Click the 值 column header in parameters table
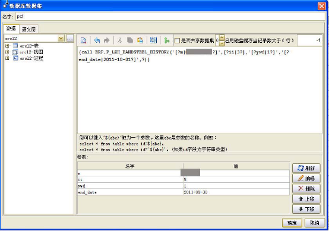This screenshot has width=329, height=231. click(236, 166)
